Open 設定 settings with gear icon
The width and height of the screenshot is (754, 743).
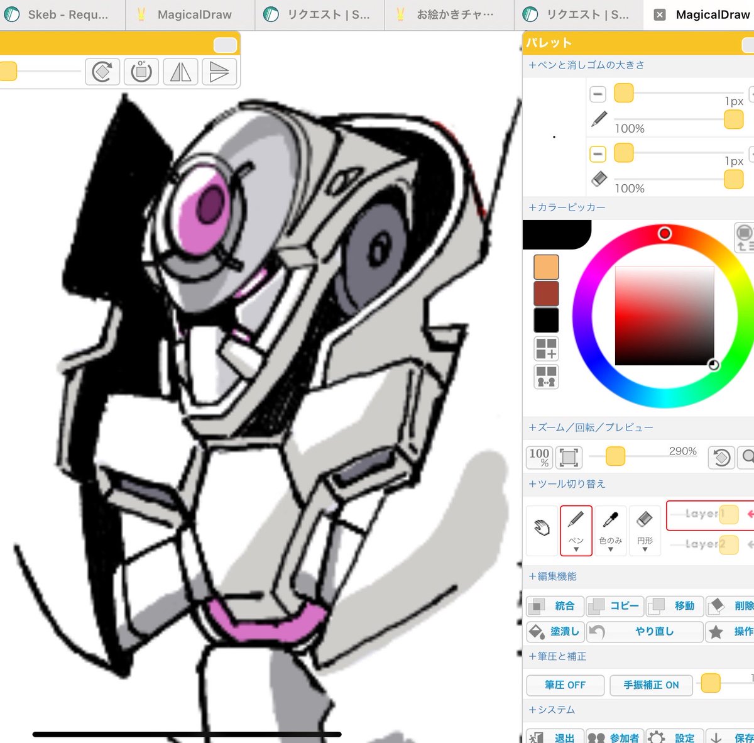click(675, 737)
